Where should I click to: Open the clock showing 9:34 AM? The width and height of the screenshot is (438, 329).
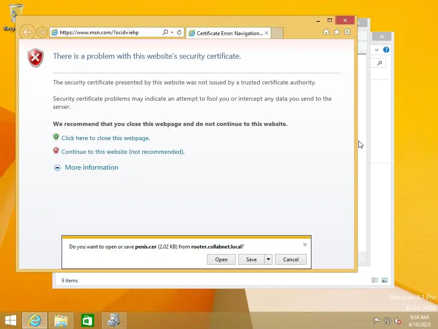[x=419, y=320]
